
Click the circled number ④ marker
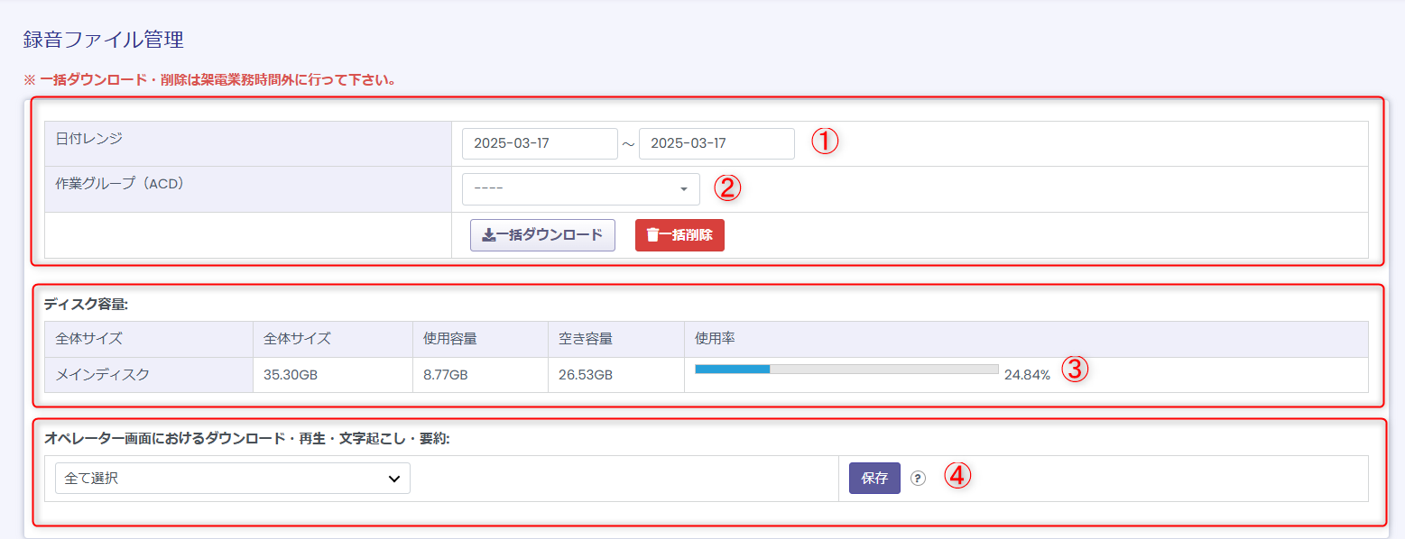coord(957,476)
